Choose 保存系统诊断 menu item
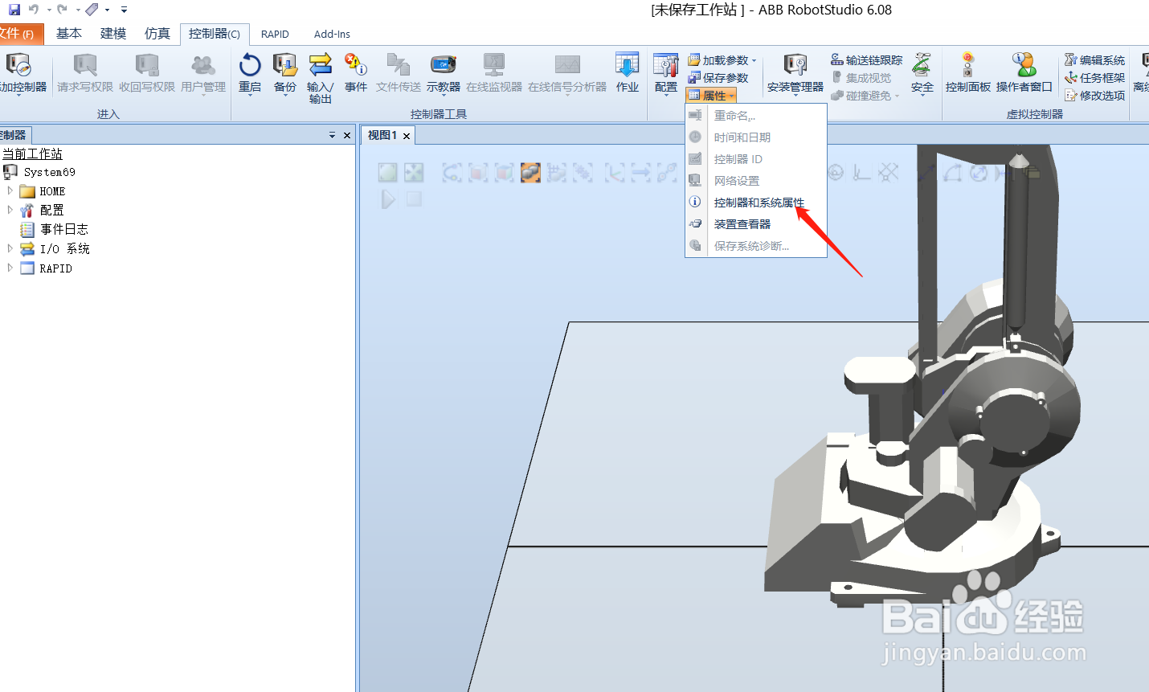 756,246
